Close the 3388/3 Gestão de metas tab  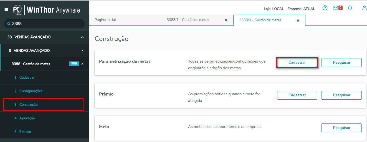pyautogui.click(x=298, y=20)
